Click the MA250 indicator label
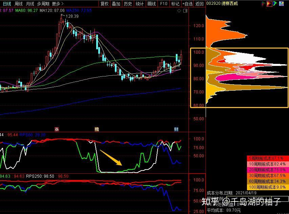Screen dimensions: 289x214 (x=79, y=11)
